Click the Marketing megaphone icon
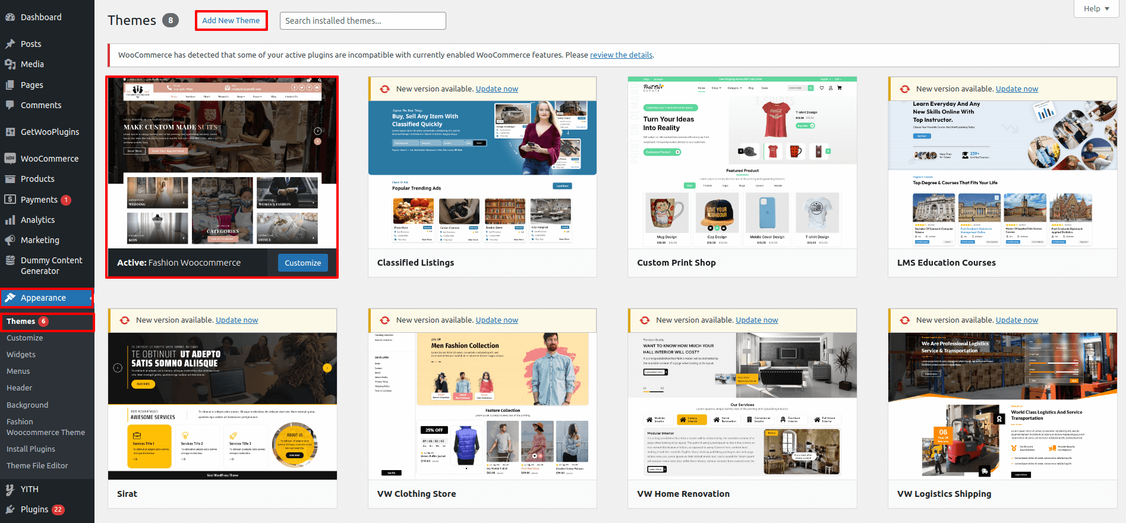The height and width of the screenshot is (523, 1126). tap(10, 240)
